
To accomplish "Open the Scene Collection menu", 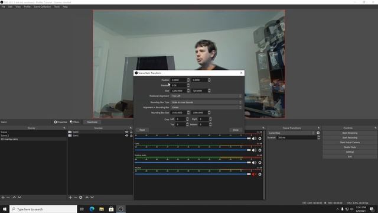I will coord(42,7).
